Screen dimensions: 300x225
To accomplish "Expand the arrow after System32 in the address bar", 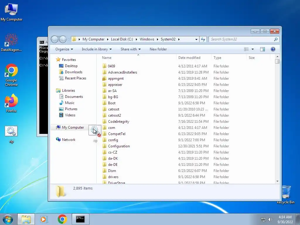I will [179, 39].
